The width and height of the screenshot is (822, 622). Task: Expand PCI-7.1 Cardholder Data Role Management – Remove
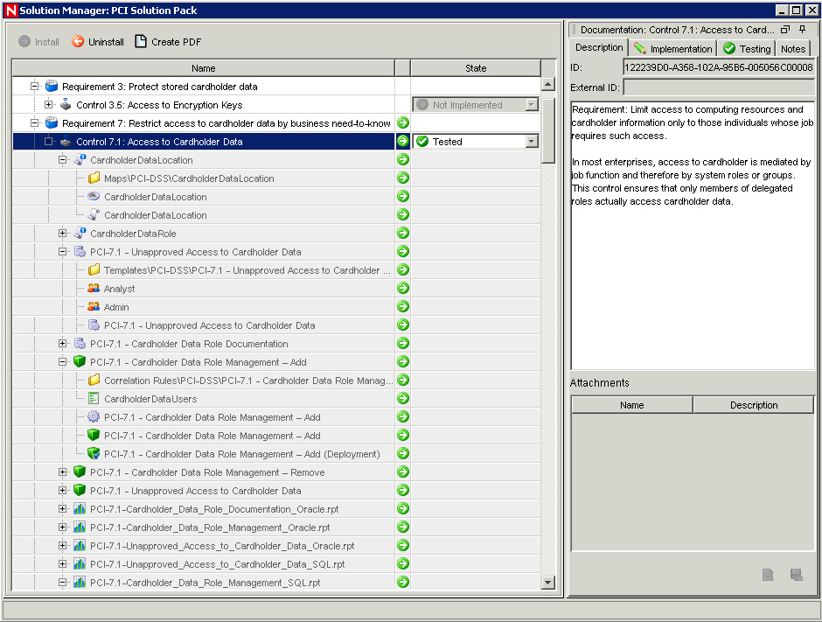(63, 472)
